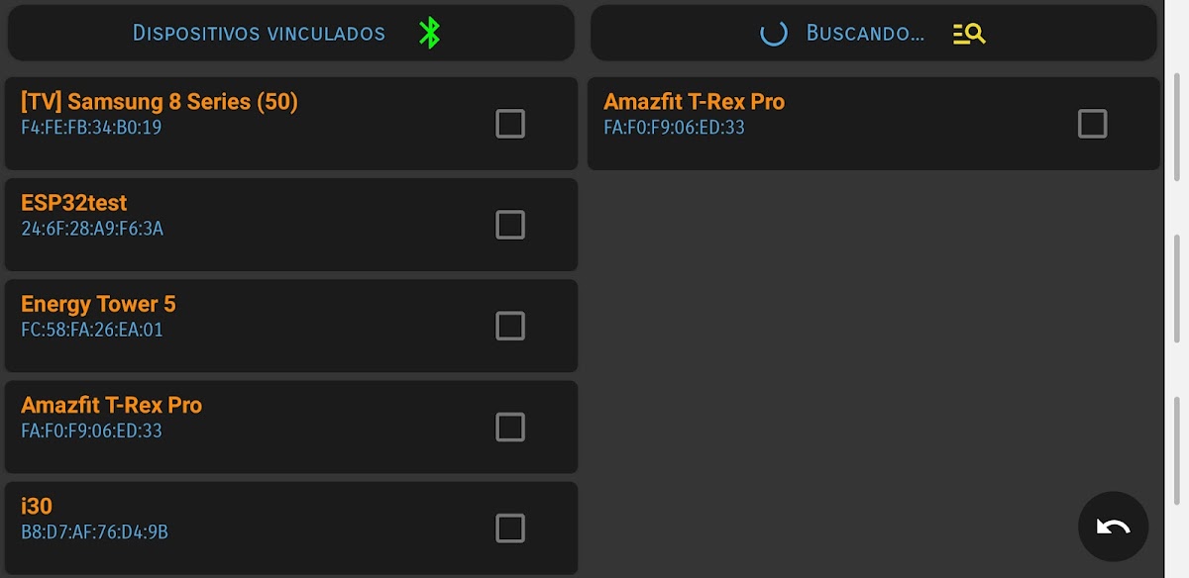Click the green Bluetooth icon
This screenshot has width=1189, height=578.
[x=429, y=33]
